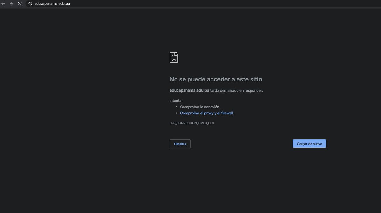Click the bold educapanama.edu.pa text in message

tap(189, 90)
